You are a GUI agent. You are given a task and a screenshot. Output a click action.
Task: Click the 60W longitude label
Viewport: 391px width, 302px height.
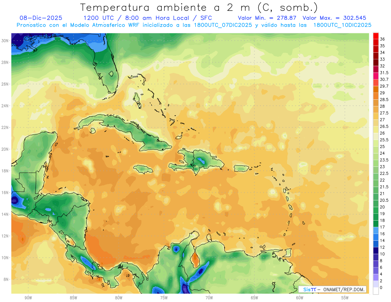pyautogui.click(x=300, y=298)
